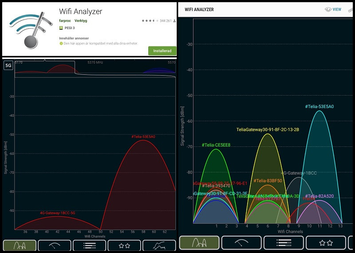
Task: Click the Wifi Analyzer store heading
Action: (x=81, y=11)
